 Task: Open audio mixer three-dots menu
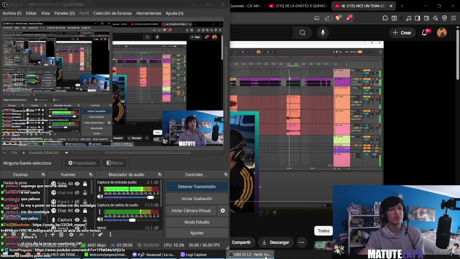click(110, 235)
